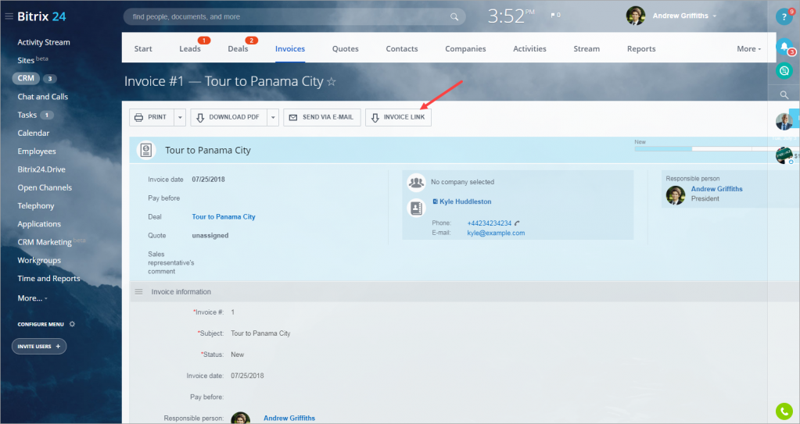Open Applications in sidebar

(39, 224)
